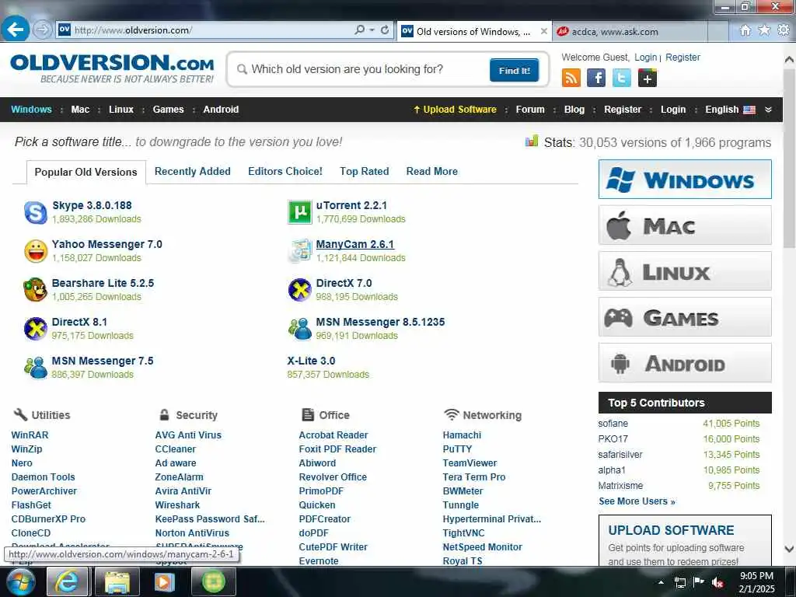Open the address bar search dropdown arrow

pos(372,30)
